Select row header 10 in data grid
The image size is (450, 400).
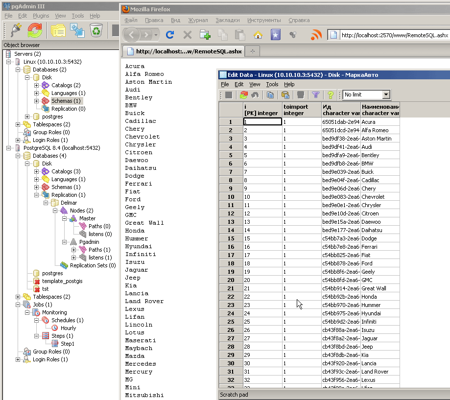click(231, 197)
